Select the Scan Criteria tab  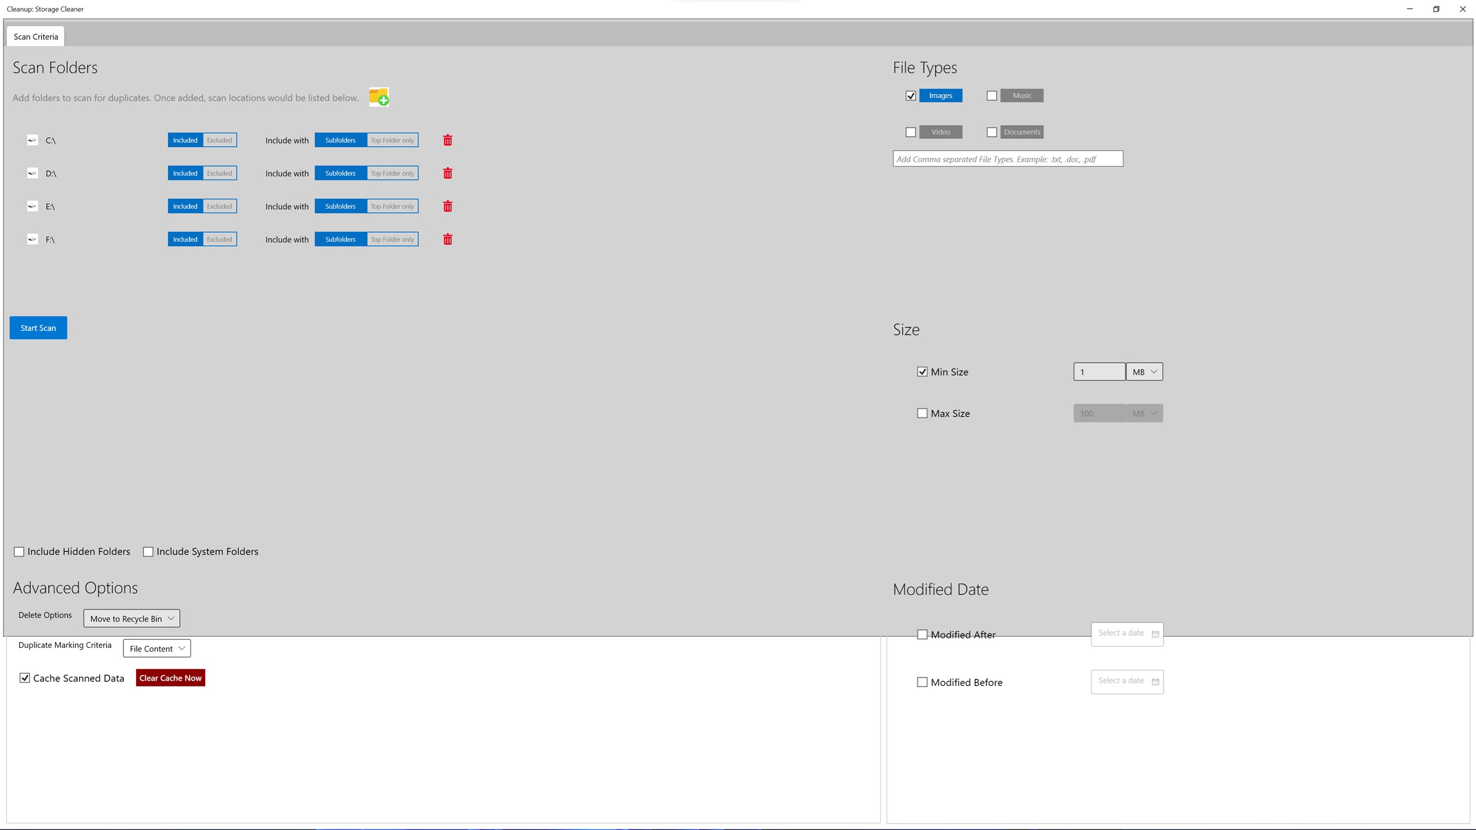tap(36, 36)
